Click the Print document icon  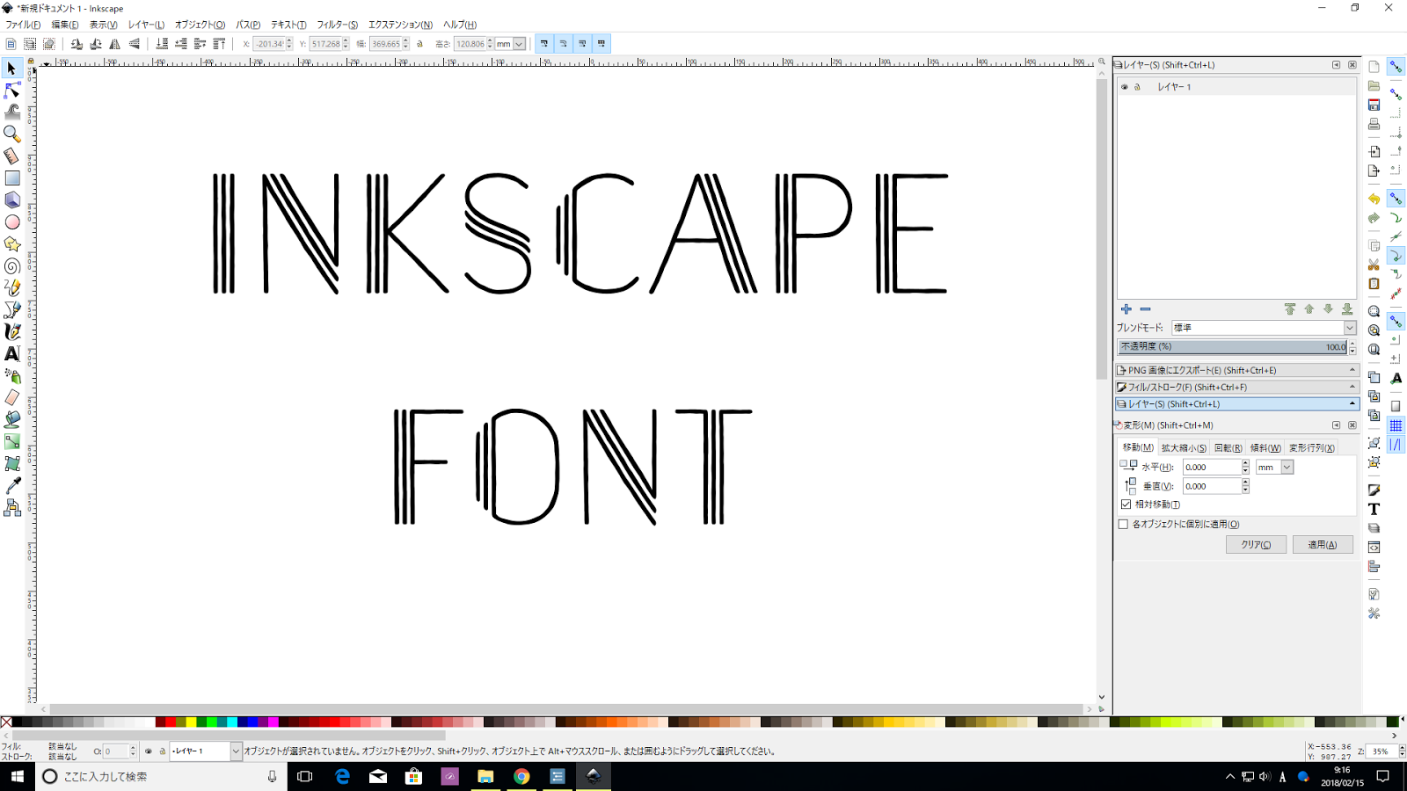[x=1374, y=125]
